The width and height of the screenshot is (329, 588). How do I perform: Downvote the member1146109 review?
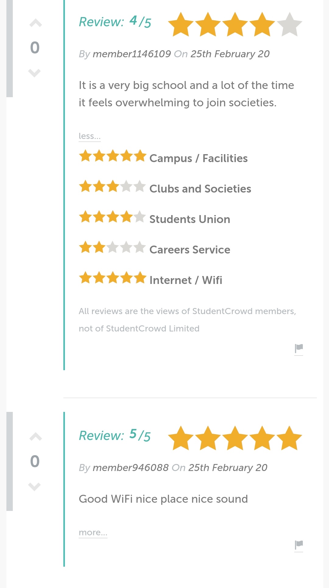point(34,73)
